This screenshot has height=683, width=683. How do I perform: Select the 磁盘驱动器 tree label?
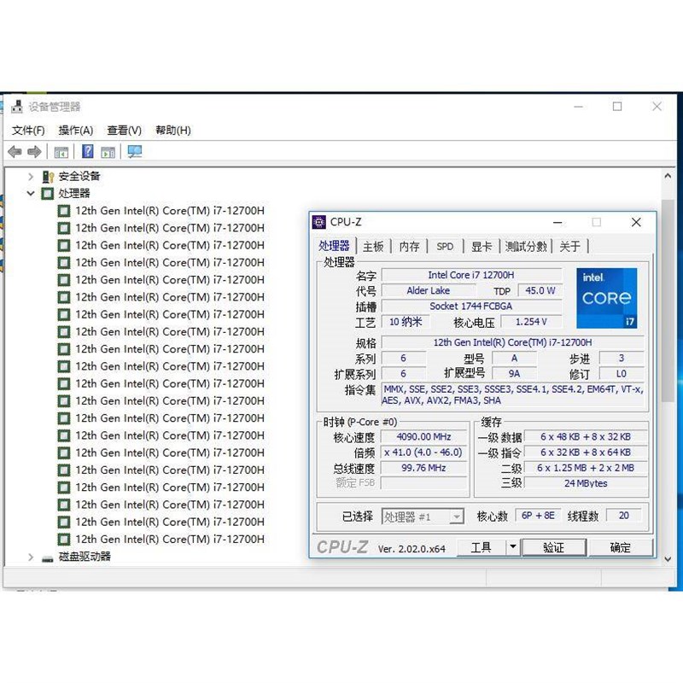point(85,557)
